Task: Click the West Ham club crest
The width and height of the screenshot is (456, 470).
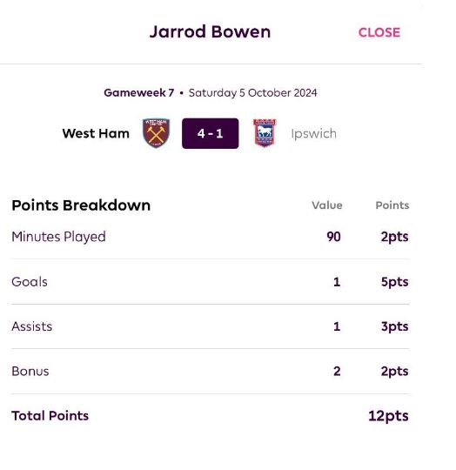Action: [156, 133]
